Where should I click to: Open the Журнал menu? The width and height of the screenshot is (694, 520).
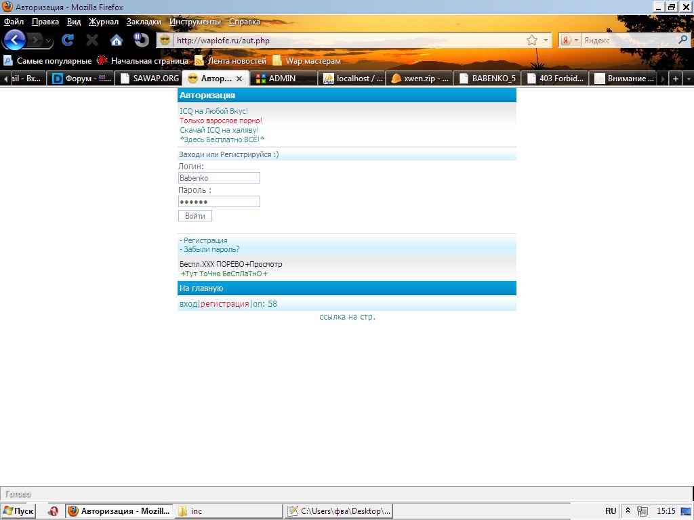104,21
